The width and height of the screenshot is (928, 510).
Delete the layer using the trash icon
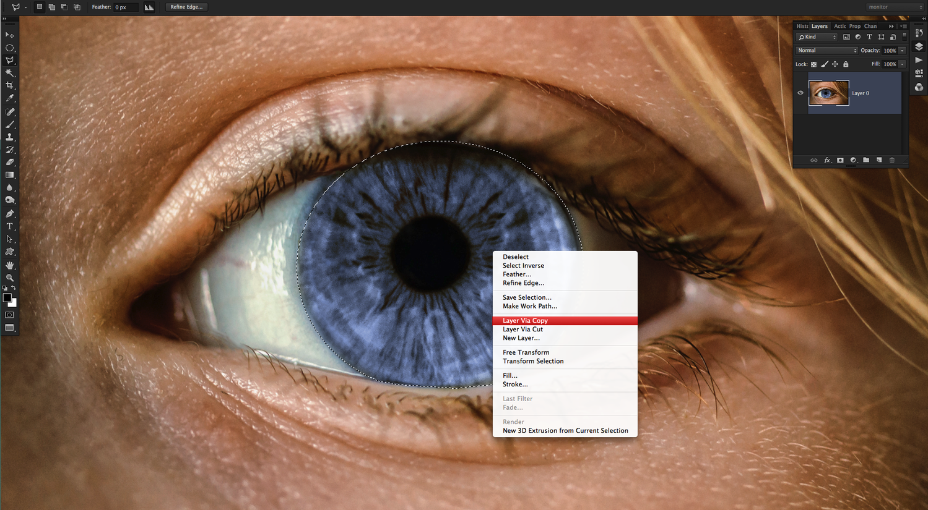[x=891, y=160]
